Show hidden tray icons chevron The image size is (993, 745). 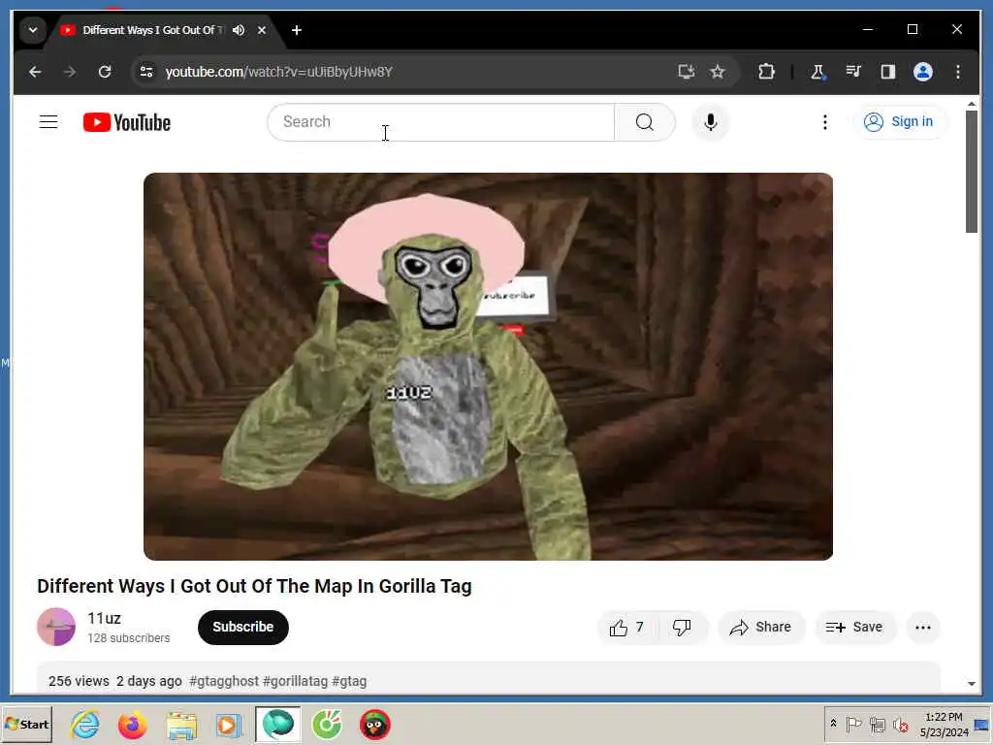[x=833, y=724]
